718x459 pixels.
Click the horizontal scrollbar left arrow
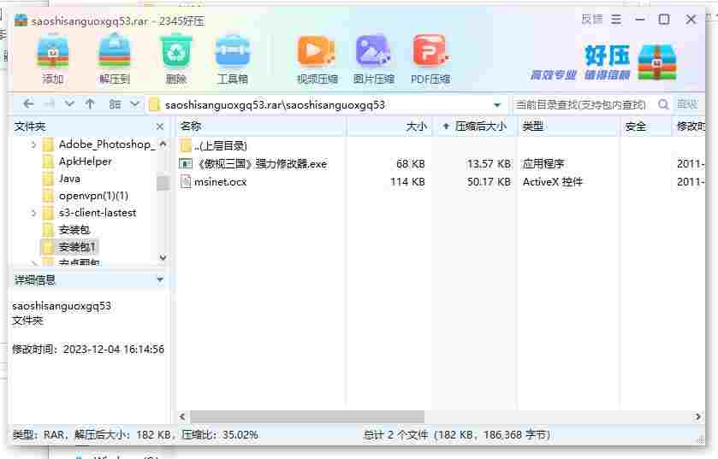coord(182,416)
